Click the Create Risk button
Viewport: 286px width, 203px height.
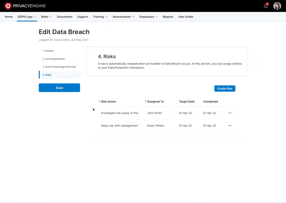(x=225, y=88)
